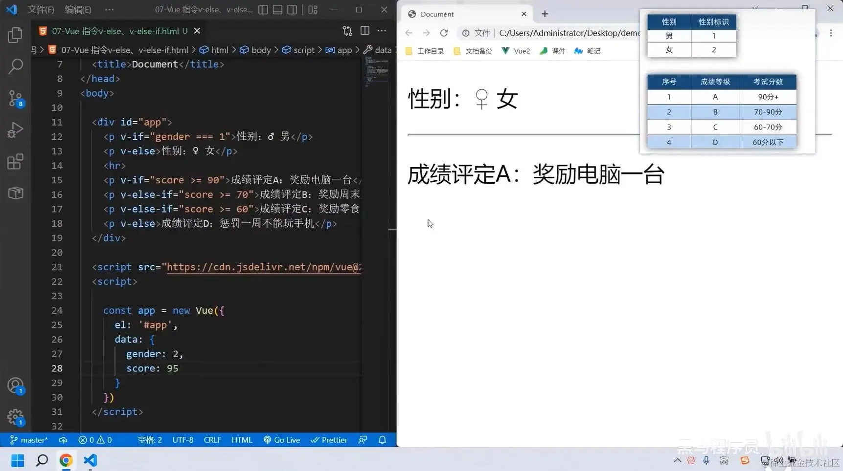Open the editor more actions menu
Image resolution: width=843 pixels, height=471 pixels.
click(x=382, y=30)
